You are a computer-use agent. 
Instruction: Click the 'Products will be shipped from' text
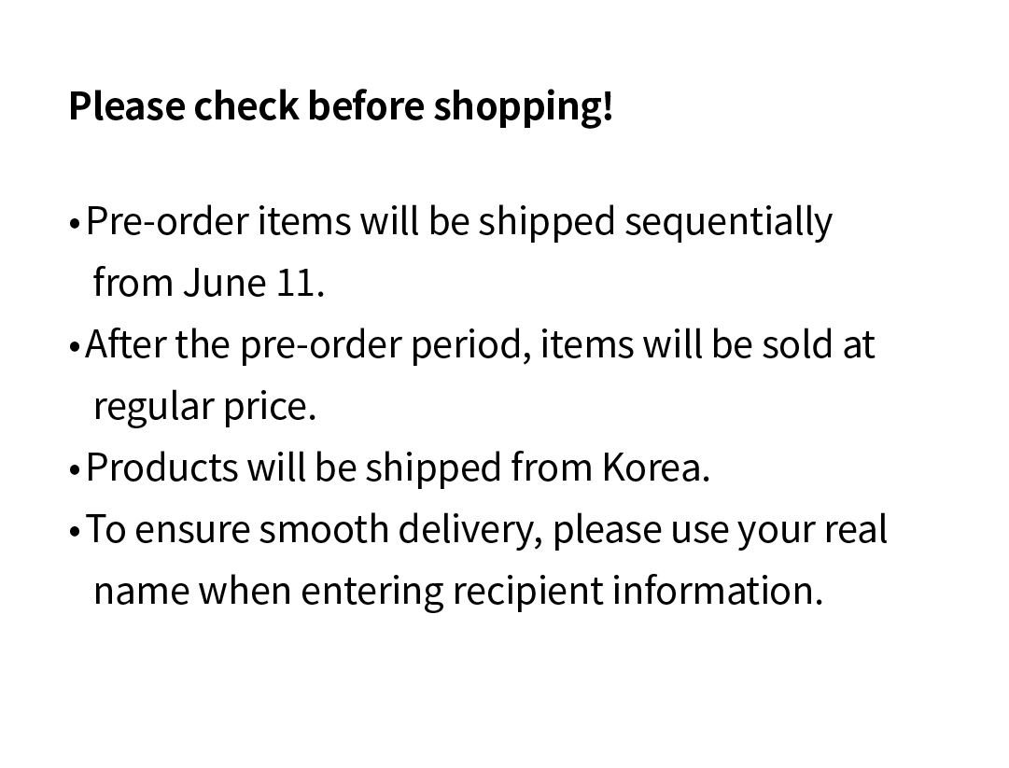point(339,468)
